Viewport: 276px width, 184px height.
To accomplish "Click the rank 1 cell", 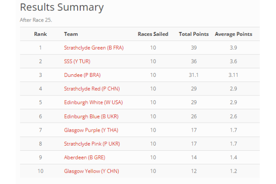I will pyautogui.click(x=41, y=48).
